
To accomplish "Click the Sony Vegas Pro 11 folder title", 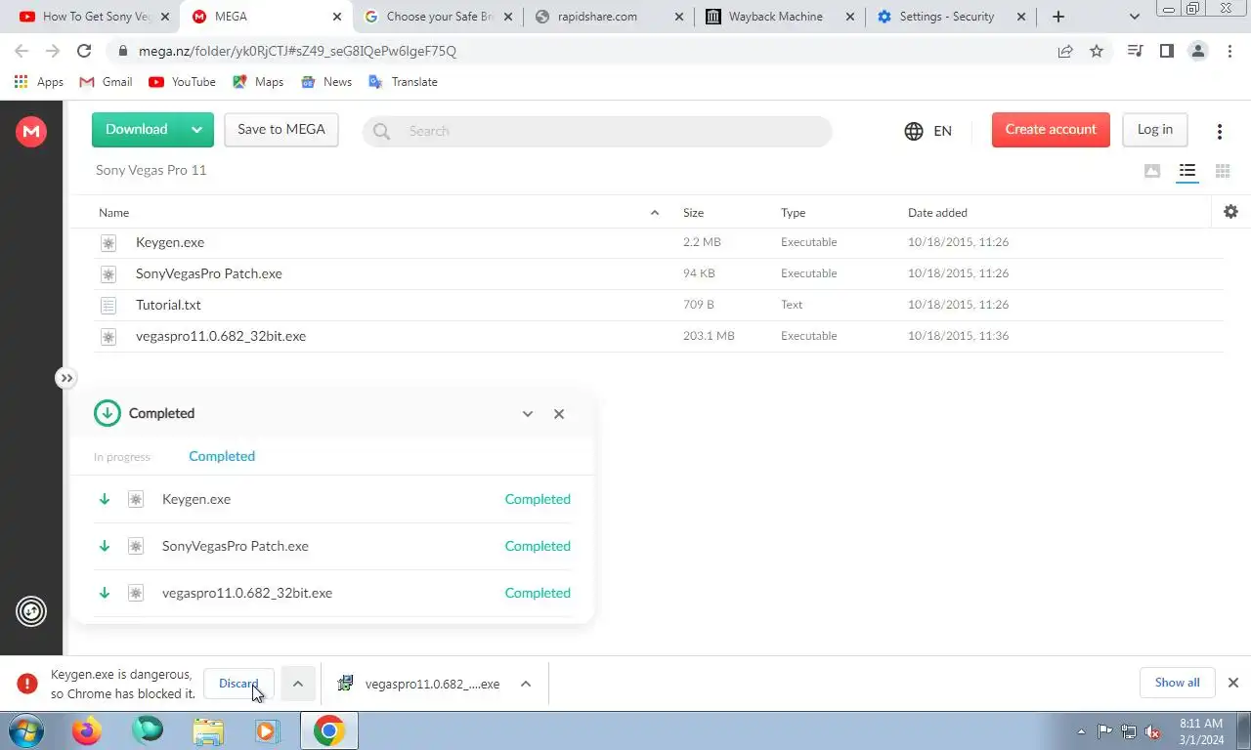I will tap(151, 170).
